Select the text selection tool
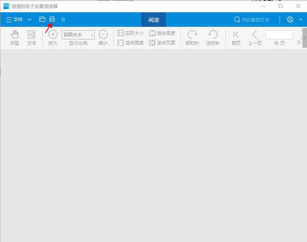The width and height of the screenshot is (307, 242). [32, 38]
